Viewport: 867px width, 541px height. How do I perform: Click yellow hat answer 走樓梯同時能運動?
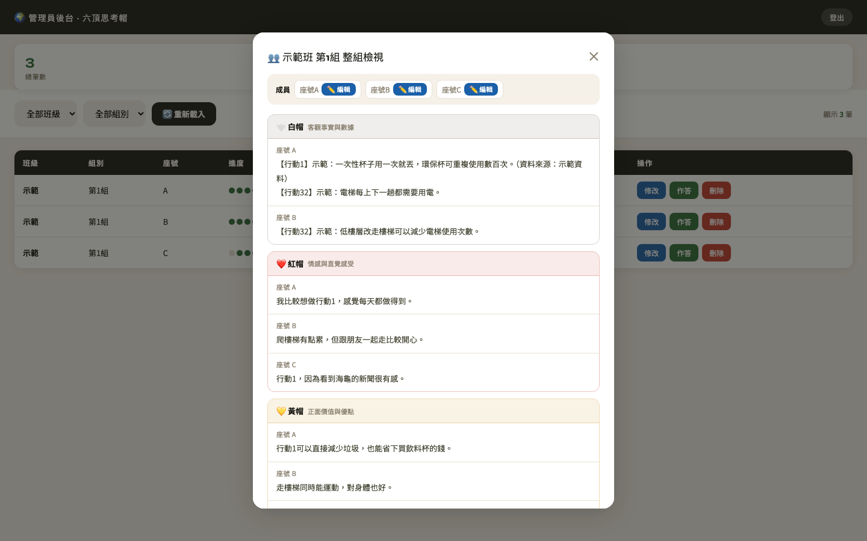(x=335, y=488)
